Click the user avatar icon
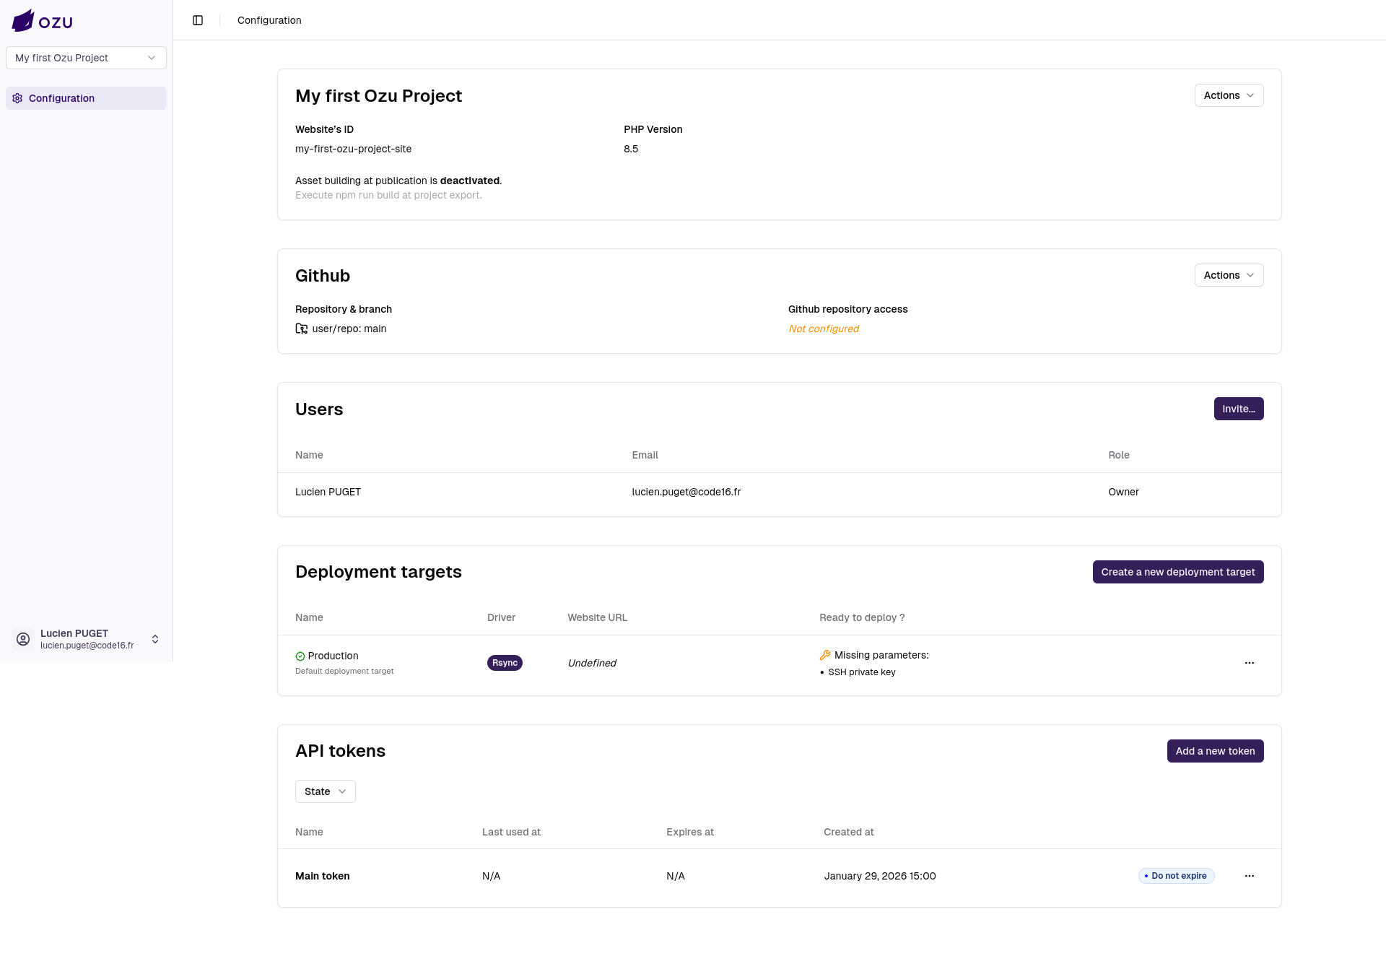 tap(23, 639)
